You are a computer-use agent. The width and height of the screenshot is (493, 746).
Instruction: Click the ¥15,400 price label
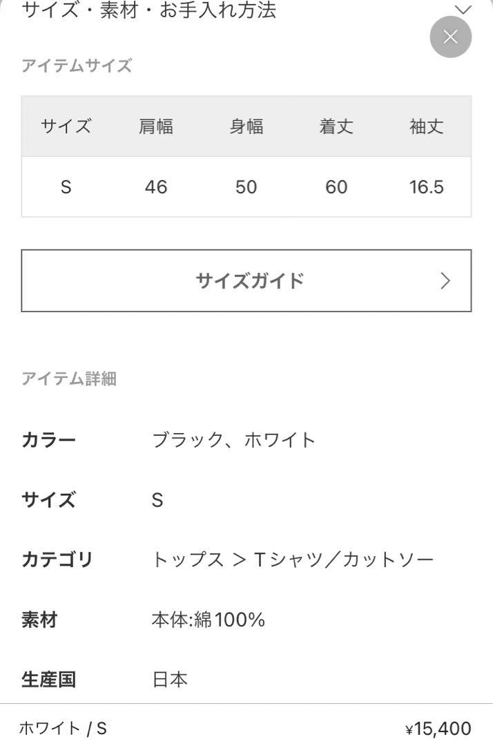tap(438, 728)
